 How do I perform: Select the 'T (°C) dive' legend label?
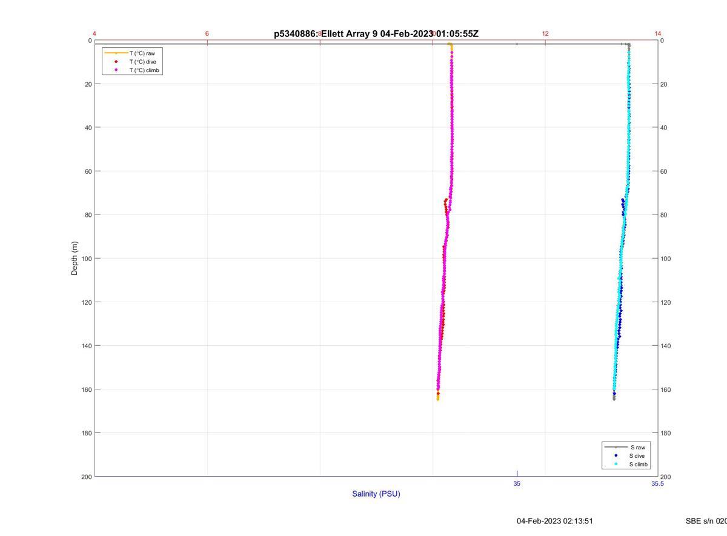point(142,62)
